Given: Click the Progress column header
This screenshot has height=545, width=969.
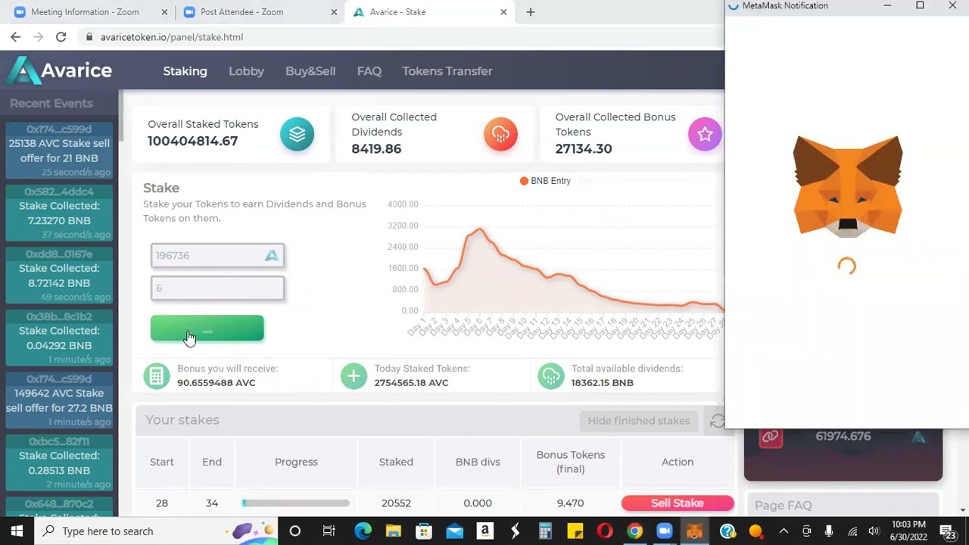Looking at the screenshot, I should [x=296, y=462].
